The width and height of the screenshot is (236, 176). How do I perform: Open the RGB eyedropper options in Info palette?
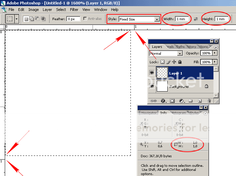point(141,124)
